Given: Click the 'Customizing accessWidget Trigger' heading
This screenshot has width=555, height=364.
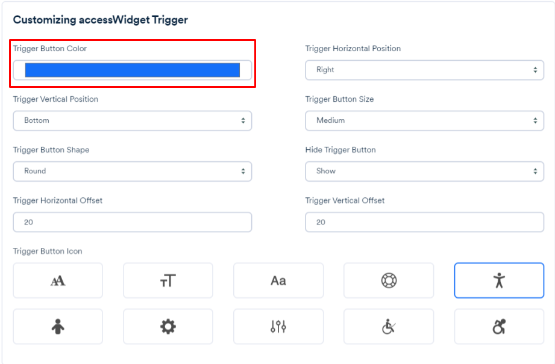Looking at the screenshot, I should click(101, 20).
